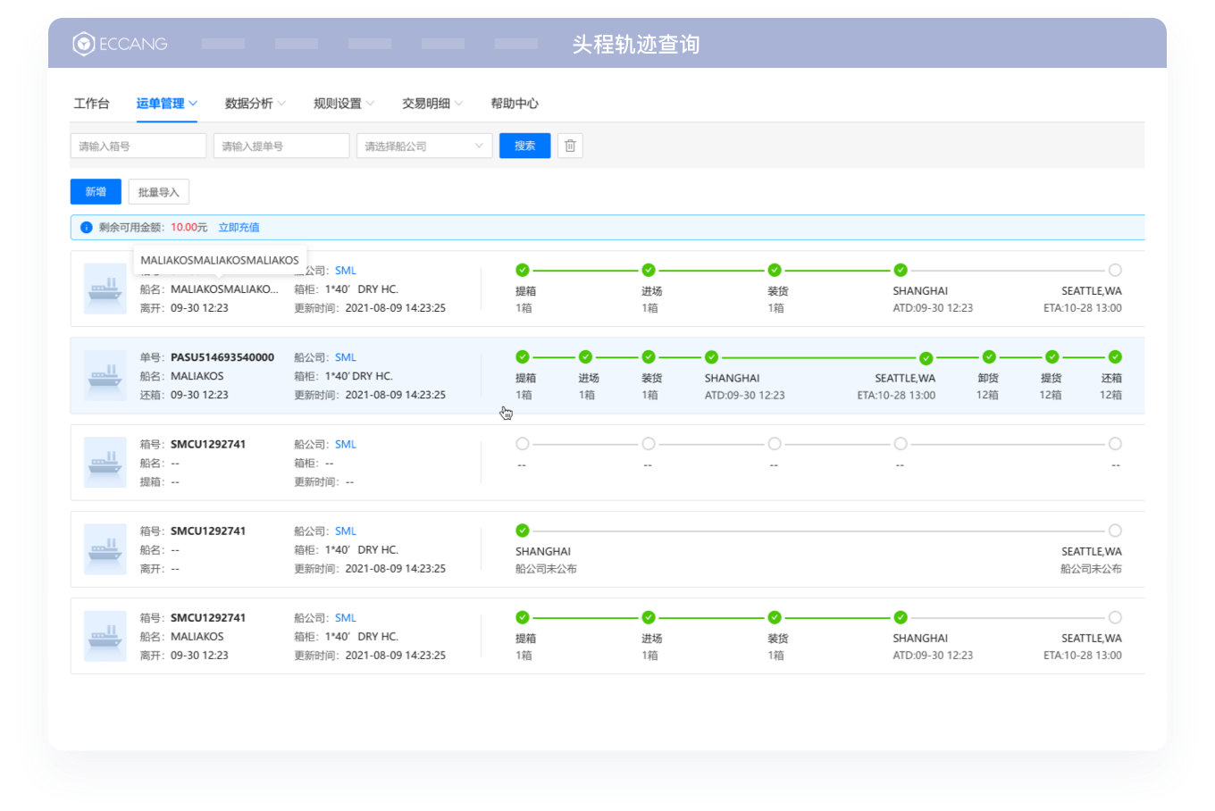
Task: Follow the 立即充值 link
Action: [x=239, y=228]
